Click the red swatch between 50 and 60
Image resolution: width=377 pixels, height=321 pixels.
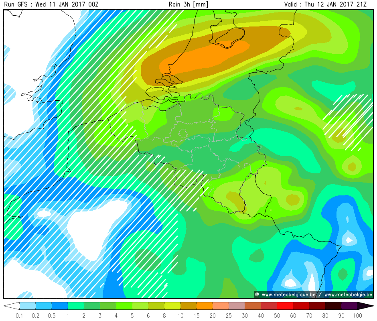285,306
